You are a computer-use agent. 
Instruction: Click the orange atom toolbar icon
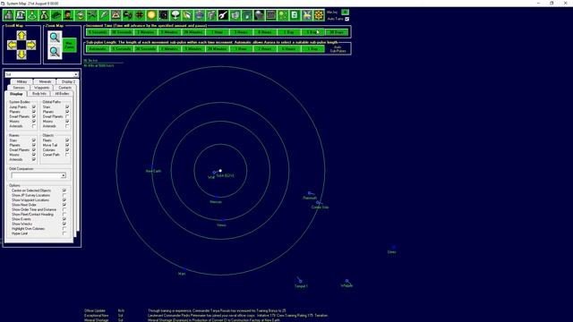pyautogui.click(x=319, y=15)
